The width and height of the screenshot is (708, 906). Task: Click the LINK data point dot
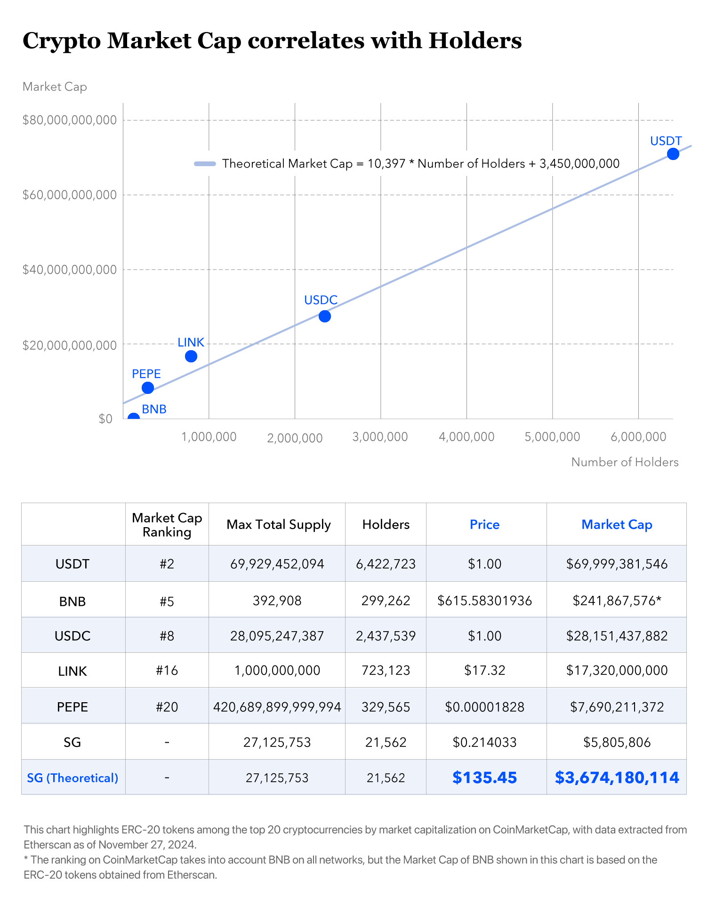coord(191,356)
